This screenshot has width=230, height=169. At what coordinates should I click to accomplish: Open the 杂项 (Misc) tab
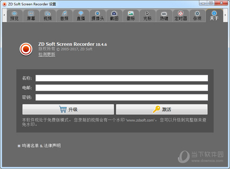(x=197, y=16)
